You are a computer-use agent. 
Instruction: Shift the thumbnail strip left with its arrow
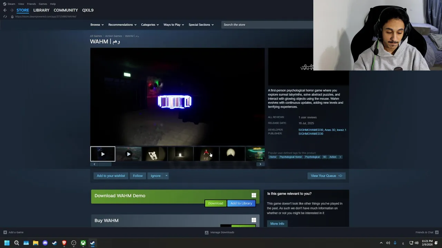click(94, 164)
